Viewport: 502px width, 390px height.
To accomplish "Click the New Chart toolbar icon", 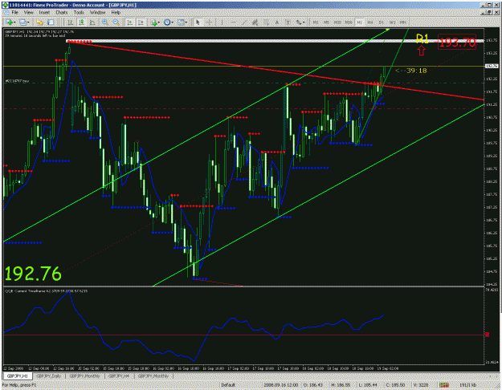I will [x=10, y=22].
